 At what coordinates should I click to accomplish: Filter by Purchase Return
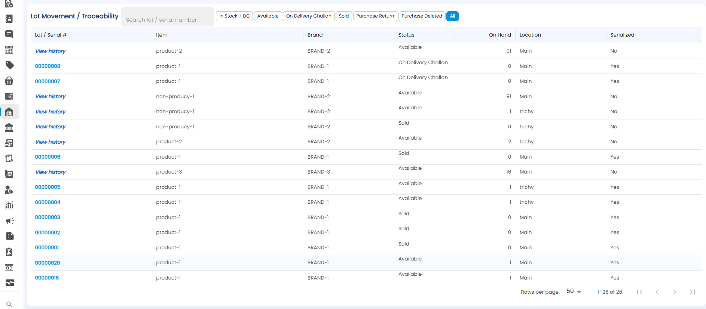375,16
